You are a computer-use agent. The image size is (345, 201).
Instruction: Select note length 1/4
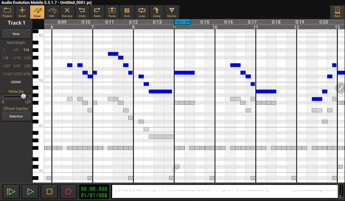26,50
